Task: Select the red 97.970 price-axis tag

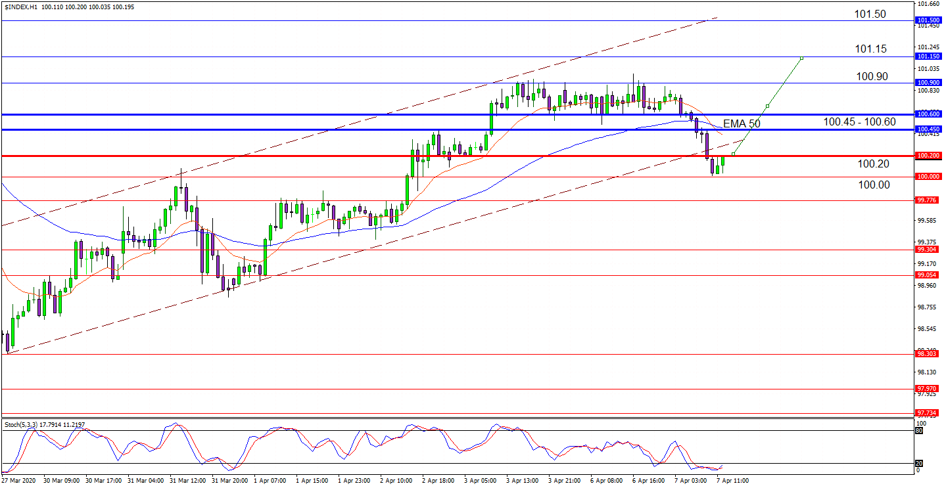Action: [x=927, y=389]
